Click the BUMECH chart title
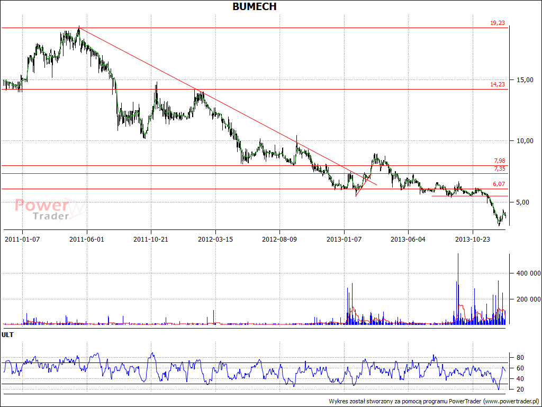The width and height of the screenshot is (542, 407). [255, 6]
